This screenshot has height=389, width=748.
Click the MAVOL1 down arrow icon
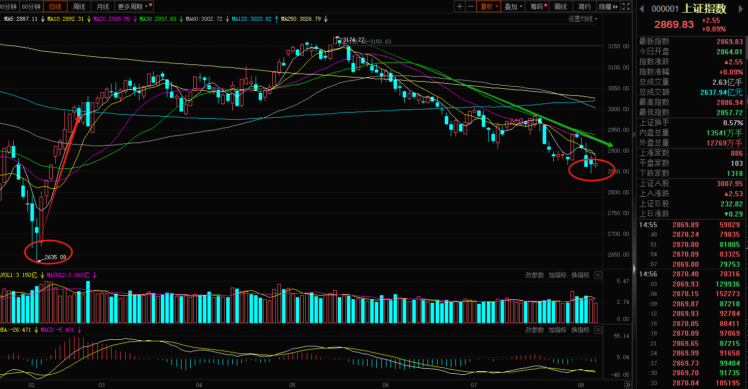(x=42, y=275)
